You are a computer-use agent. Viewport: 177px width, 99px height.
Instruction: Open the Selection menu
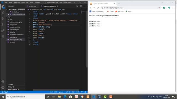[x=17, y=2]
